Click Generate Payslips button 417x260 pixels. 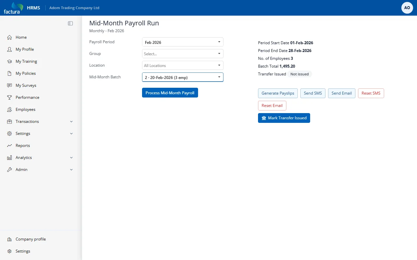(x=278, y=93)
